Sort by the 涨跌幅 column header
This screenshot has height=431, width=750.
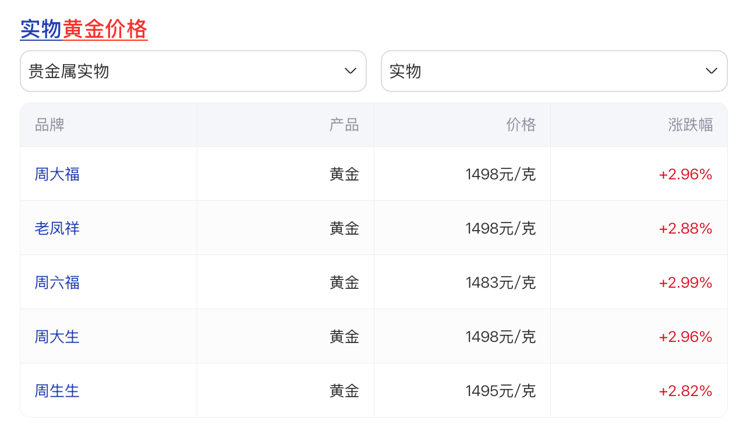pos(690,124)
